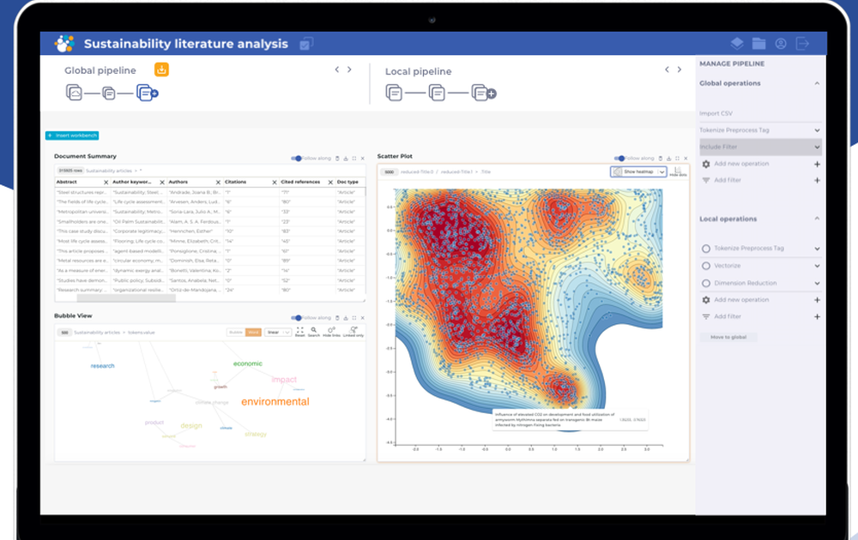This screenshot has width=858, height=540.
Task: Click Hide links icon in Bubble View
Action: tap(331, 332)
